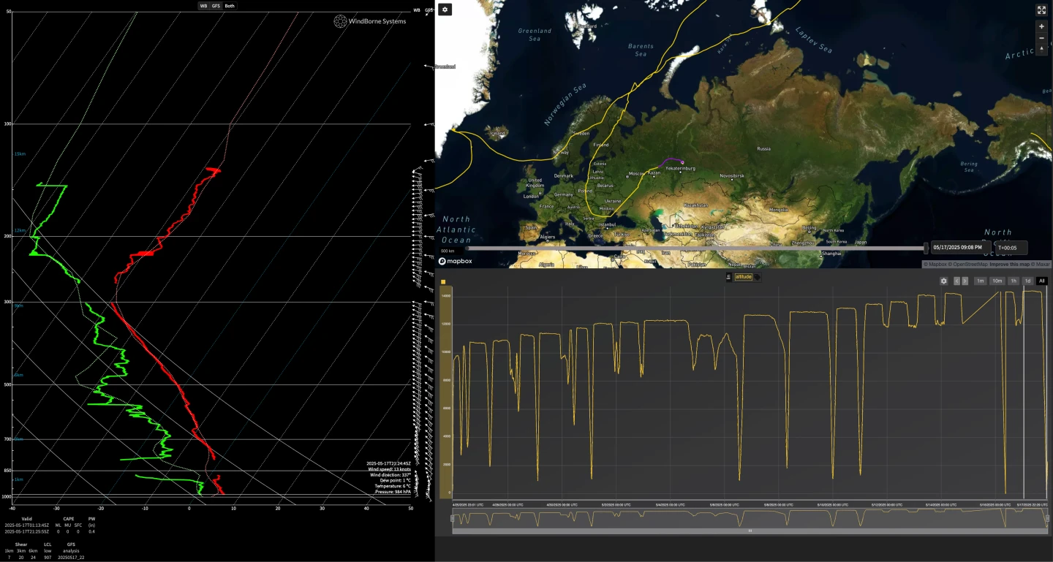The height and width of the screenshot is (562, 1053).
Task: Click the chart overview scrollbar
Action: [x=750, y=531]
